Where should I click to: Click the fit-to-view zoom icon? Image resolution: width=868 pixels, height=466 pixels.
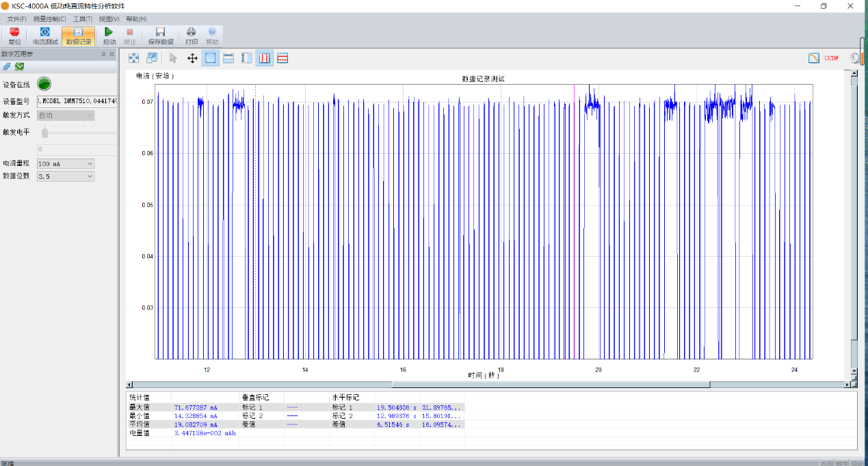pyautogui.click(x=134, y=58)
